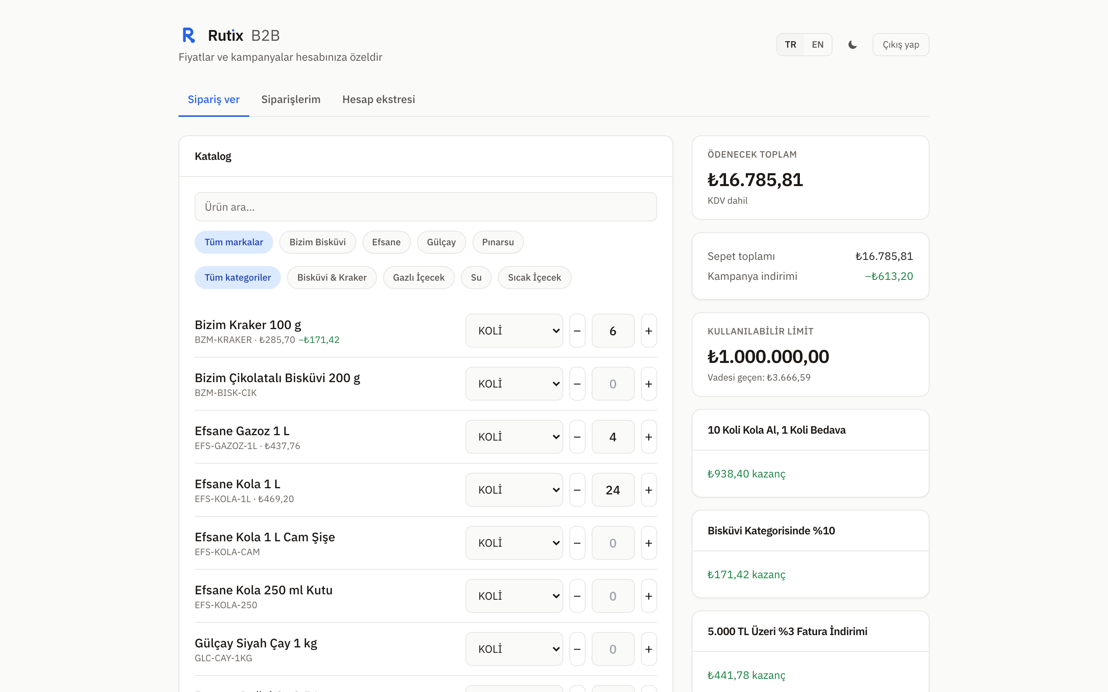Filter by Sıcak İçecek category
Image resolution: width=1108 pixels, height=692 pixels.
534,277
